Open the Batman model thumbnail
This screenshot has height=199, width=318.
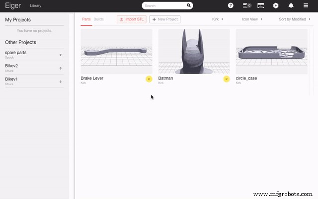194,51
